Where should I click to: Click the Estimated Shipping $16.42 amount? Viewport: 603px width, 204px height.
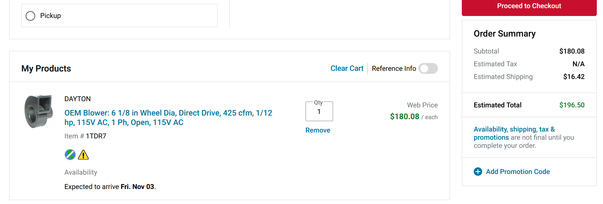click(574, 77)
